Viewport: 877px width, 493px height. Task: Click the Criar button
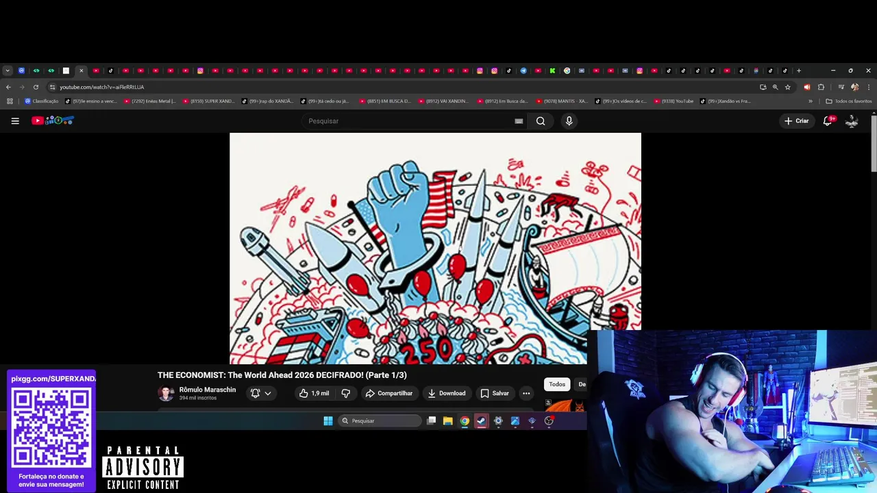(796, 121)
